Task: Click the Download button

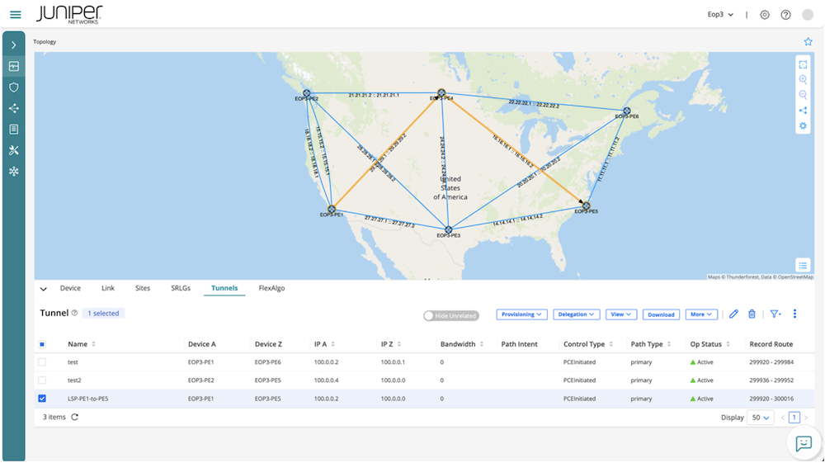Action: tap(661, 314)
